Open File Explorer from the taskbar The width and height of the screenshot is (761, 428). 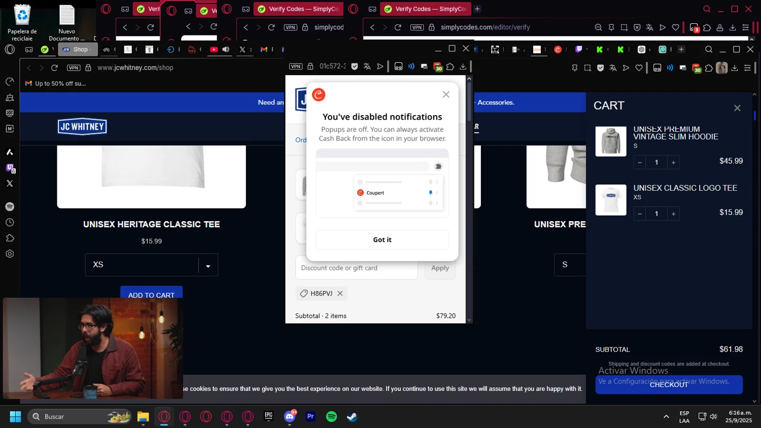coord(143,417)
